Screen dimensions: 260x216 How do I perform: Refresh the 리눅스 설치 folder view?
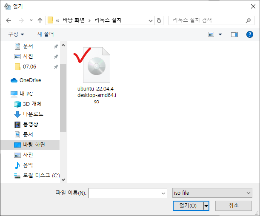pyautogui.click(x=159, y=21)
